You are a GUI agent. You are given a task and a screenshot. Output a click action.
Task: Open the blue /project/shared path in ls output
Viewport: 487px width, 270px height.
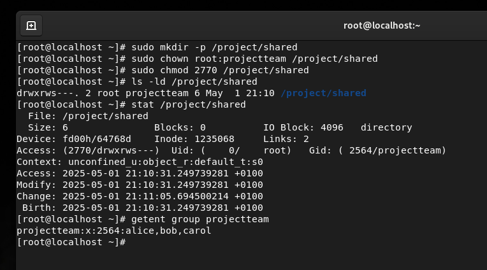pyautogui.click(x=323, y=93)
